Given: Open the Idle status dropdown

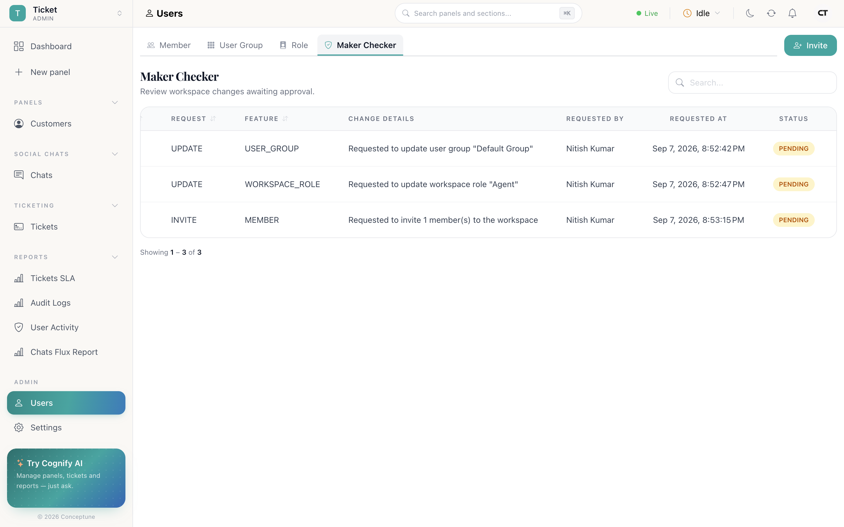Looking at the screenshot, I should point(701,13).
